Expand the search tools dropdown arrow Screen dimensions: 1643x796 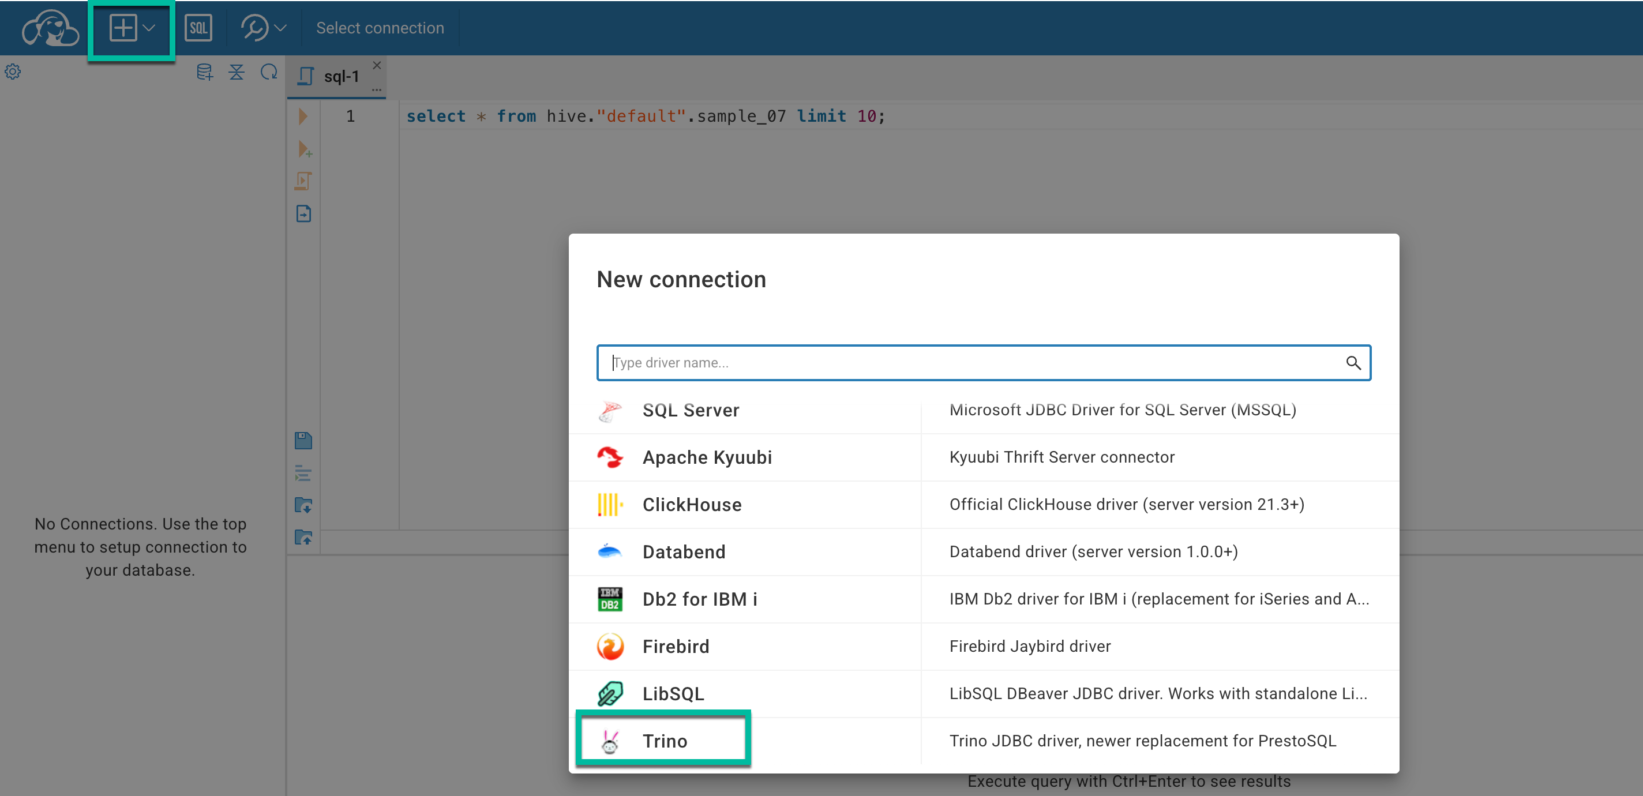[x=280, y=28]
